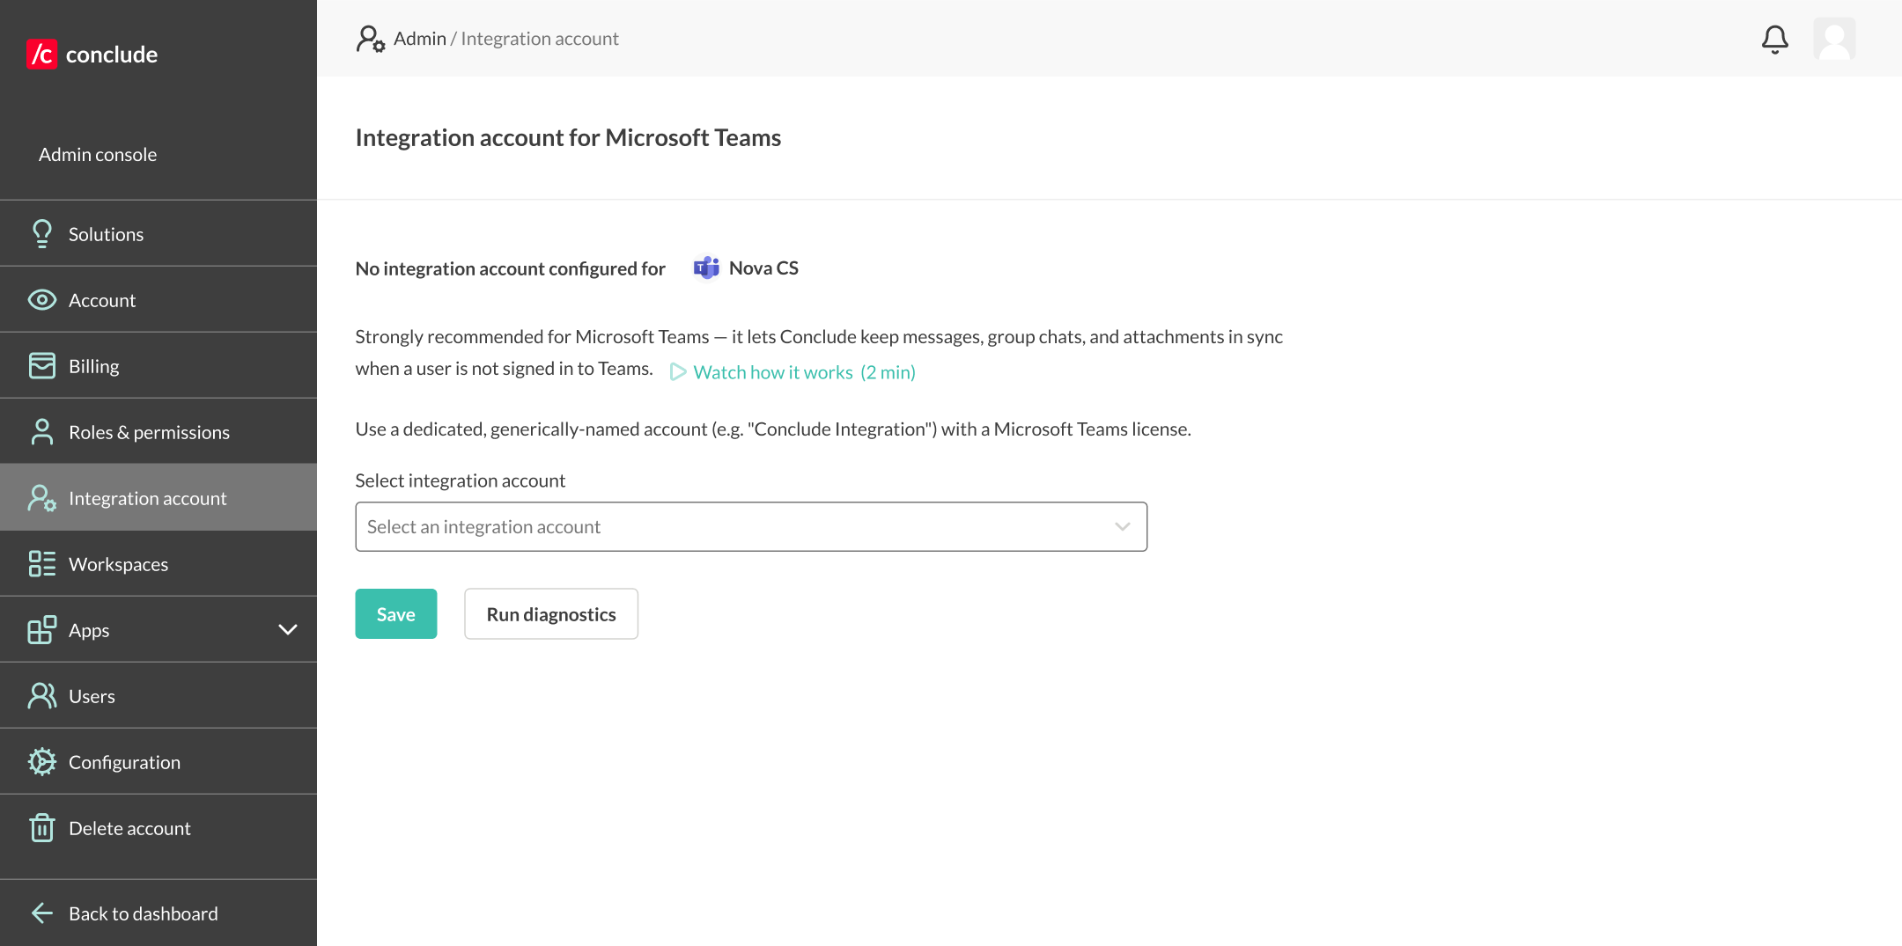Click the Configuration gear icon
The image size is (1902, 946).
pyautogui.click(x=41, y=762)
